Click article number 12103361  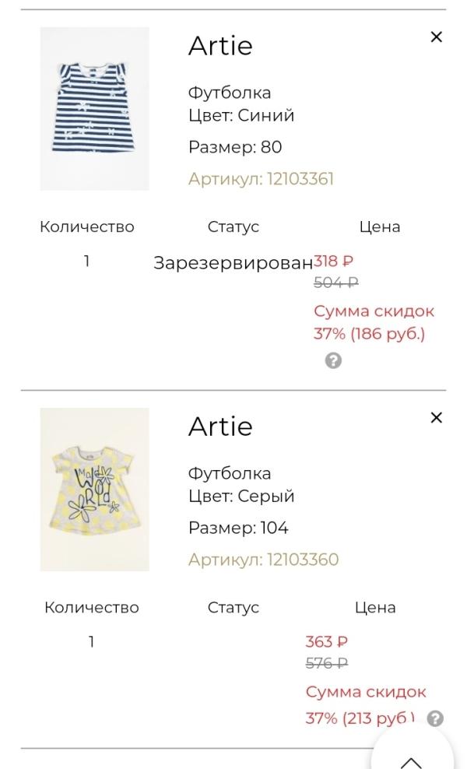coord(261,179)
